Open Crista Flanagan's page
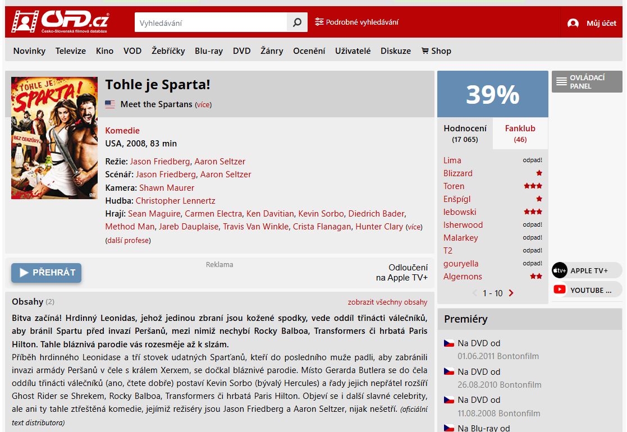This screenshot has width=627, height=432. click(x=322, y=227)
